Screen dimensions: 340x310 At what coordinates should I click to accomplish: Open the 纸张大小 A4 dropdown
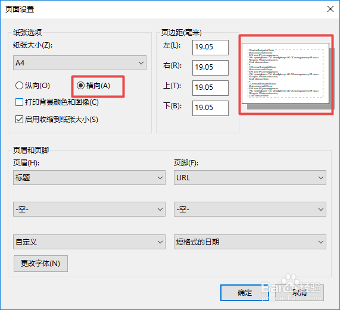click(x=80, y=63)
